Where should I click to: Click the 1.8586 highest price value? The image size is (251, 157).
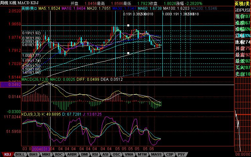(117, 4)
